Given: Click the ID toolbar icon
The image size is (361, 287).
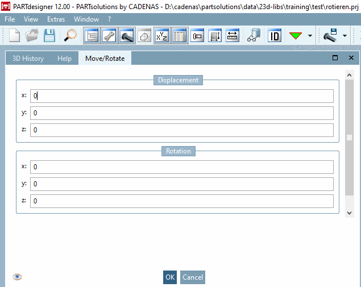Looking at the screenshot, I should tap(275, 36).
